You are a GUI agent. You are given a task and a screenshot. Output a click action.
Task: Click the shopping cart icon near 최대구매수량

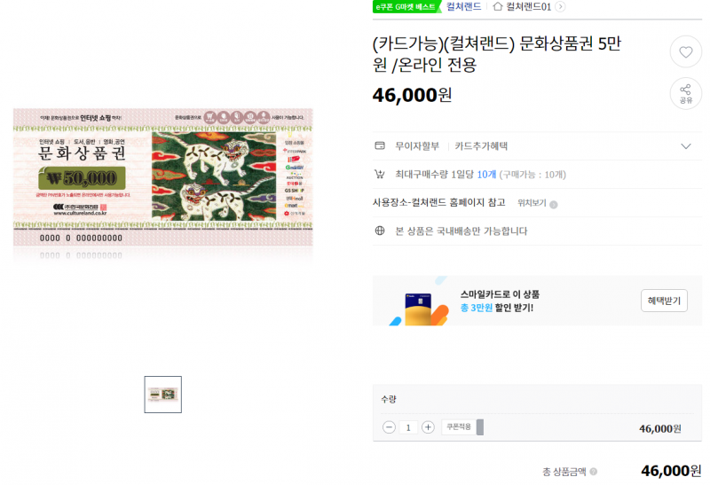click(380, 174)
